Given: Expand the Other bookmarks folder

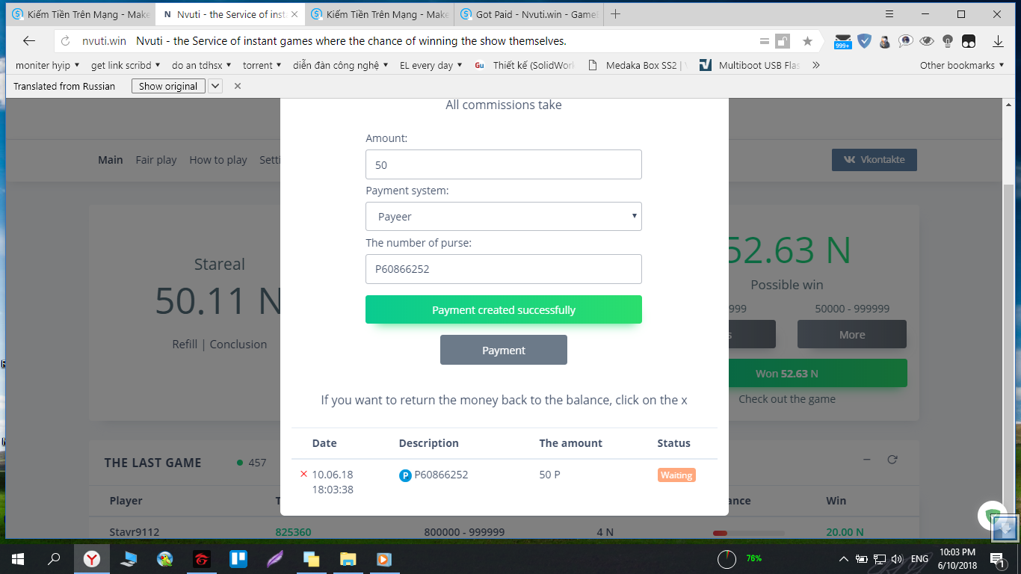Looking at the screenshot, I should click(x=961, y=65).
